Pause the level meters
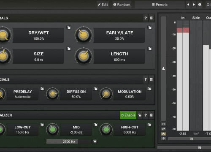211x152 pixels. pyautogui.click(x=163, y=124)
